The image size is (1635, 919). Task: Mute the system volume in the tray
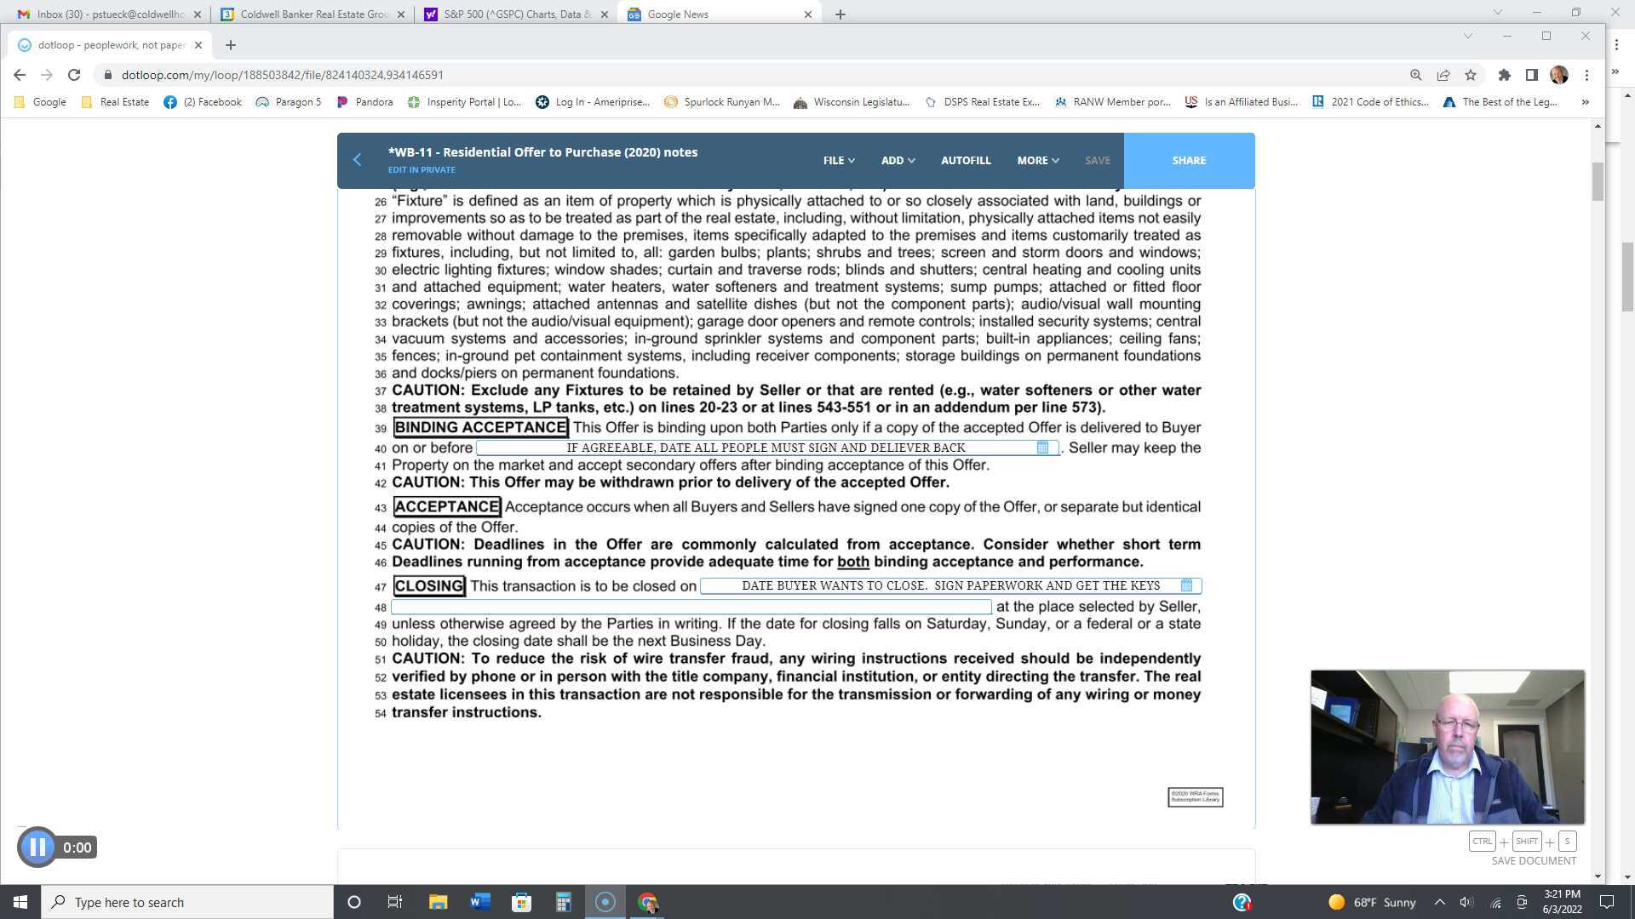click(x=1466, y=902)
